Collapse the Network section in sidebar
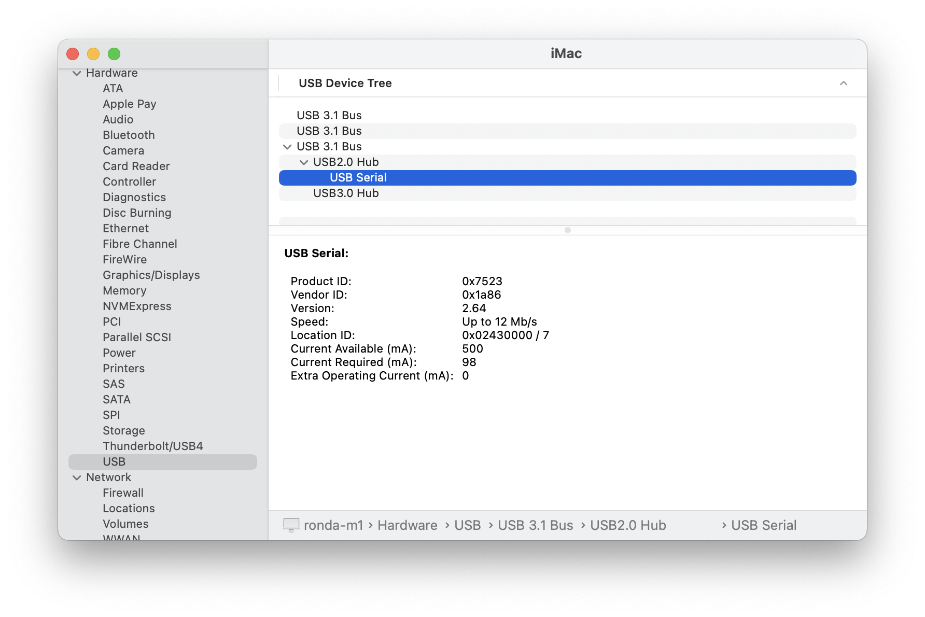 click(77, 478)
